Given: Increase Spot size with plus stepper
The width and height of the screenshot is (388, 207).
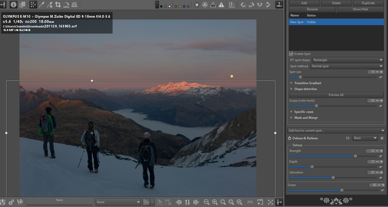Looking at the screenshot, I should pyautogui.click(x=381, y=72).
